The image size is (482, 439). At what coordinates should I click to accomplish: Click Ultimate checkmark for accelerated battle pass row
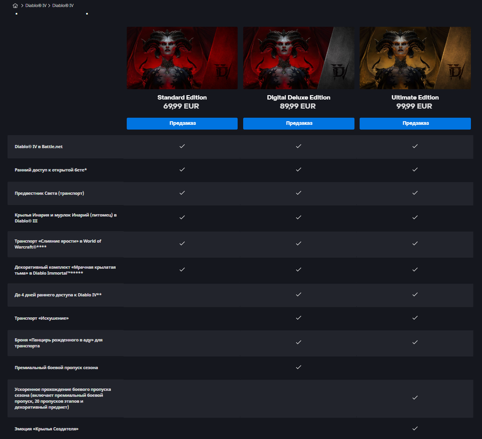pyautogui.click(x=415, y=397)
